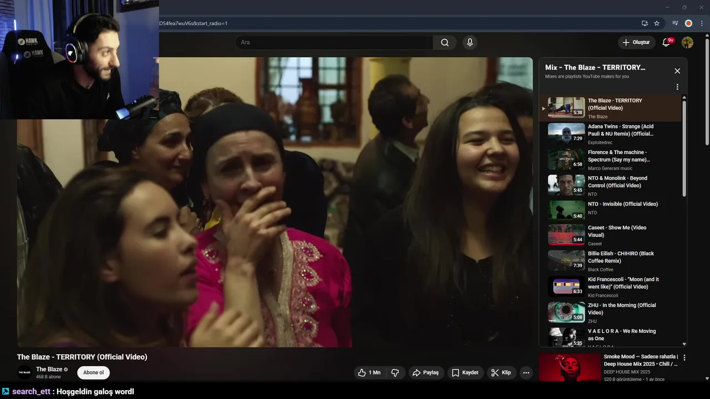The width and height of the screenshot is (710, 399).
Task: Open YouTube account avatar menu
Action: tap(687, 43)
